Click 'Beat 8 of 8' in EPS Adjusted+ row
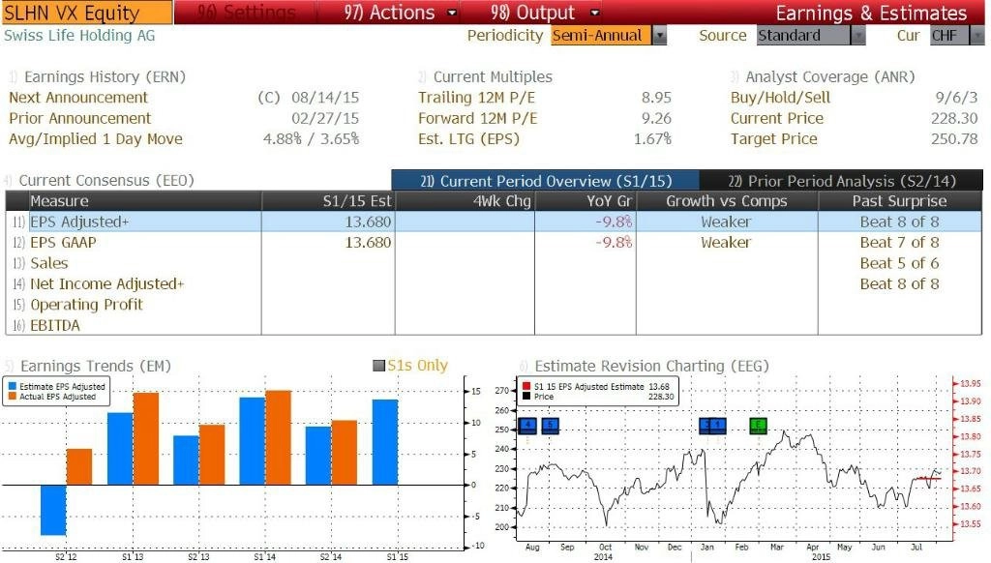 click(x=899, y=222)
